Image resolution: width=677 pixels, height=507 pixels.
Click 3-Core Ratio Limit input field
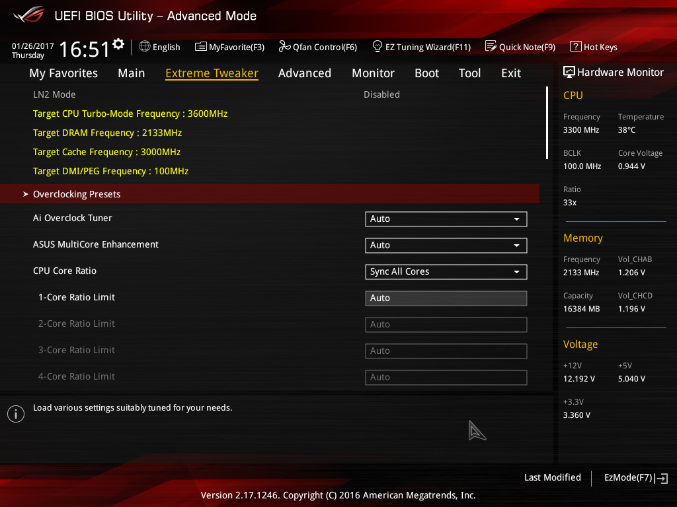pos(446,351)
